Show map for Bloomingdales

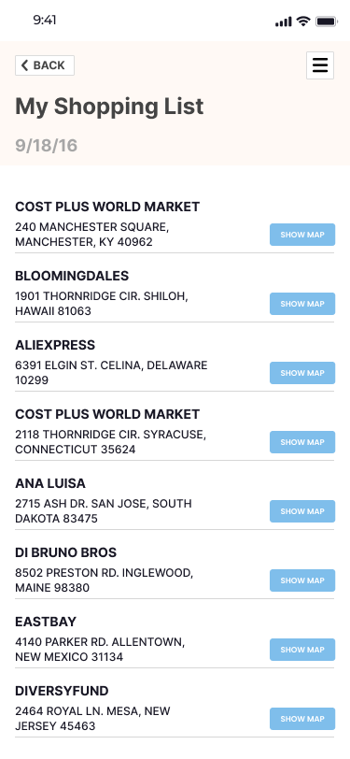pyautogui.click(x=302, y=304)
